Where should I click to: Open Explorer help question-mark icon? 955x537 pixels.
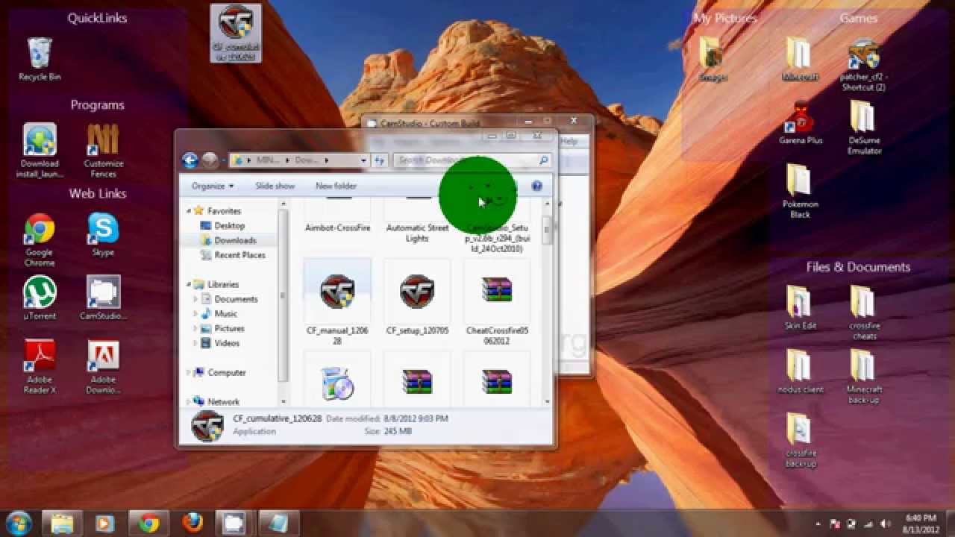(x=536, y=186)
